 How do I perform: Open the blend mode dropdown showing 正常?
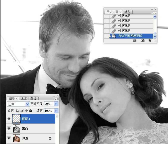point(18,104)
